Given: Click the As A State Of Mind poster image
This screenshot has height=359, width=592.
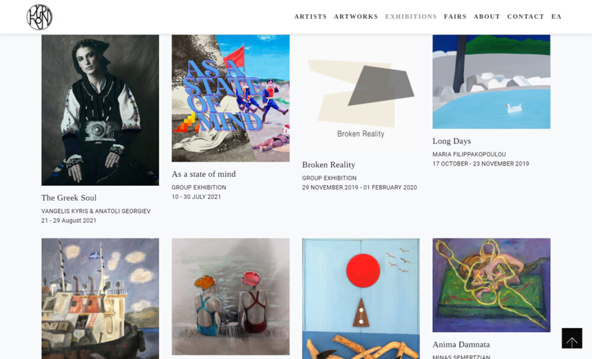Looking at the screenshot, I should click(x=231, y=98).
